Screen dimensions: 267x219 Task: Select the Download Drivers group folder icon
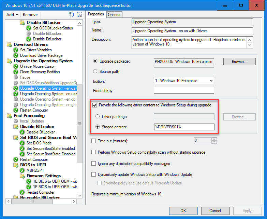point(9,44)
